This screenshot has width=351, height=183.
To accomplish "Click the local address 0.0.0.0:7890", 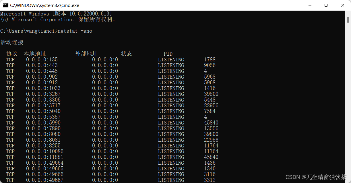I will (43, 129).
